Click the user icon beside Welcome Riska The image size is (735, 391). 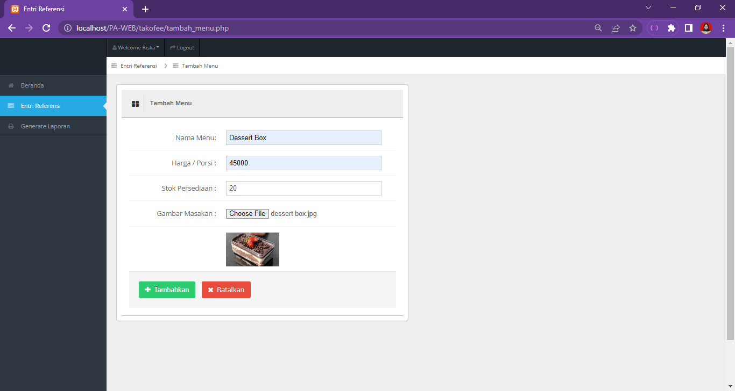(114, 47)
